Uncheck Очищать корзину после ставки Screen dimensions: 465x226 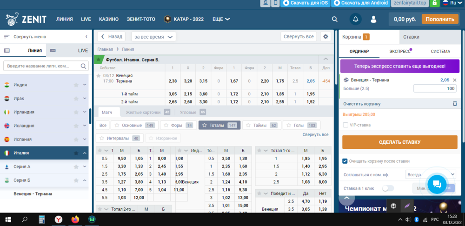(345, 161)
